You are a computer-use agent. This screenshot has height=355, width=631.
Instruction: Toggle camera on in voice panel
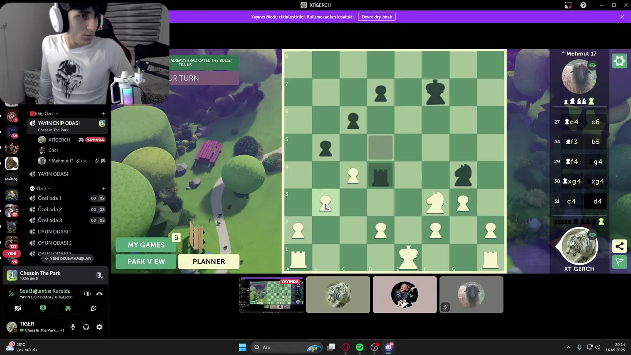pos(18,308)
